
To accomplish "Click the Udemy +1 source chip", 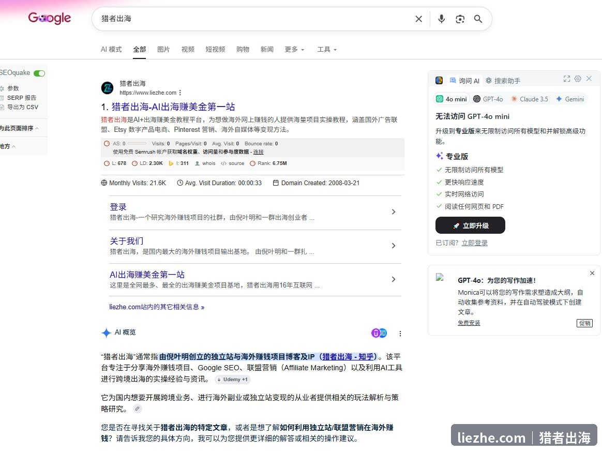I will pos(233,379).
